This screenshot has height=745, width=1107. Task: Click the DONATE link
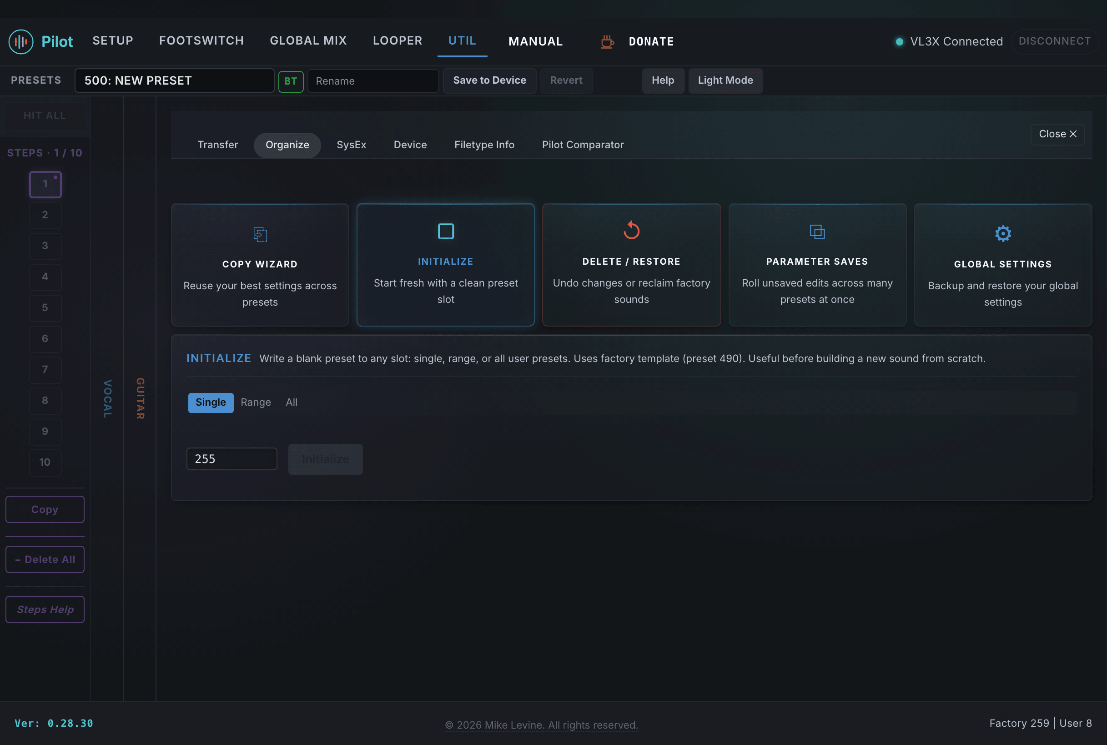(x=651, y=42)
